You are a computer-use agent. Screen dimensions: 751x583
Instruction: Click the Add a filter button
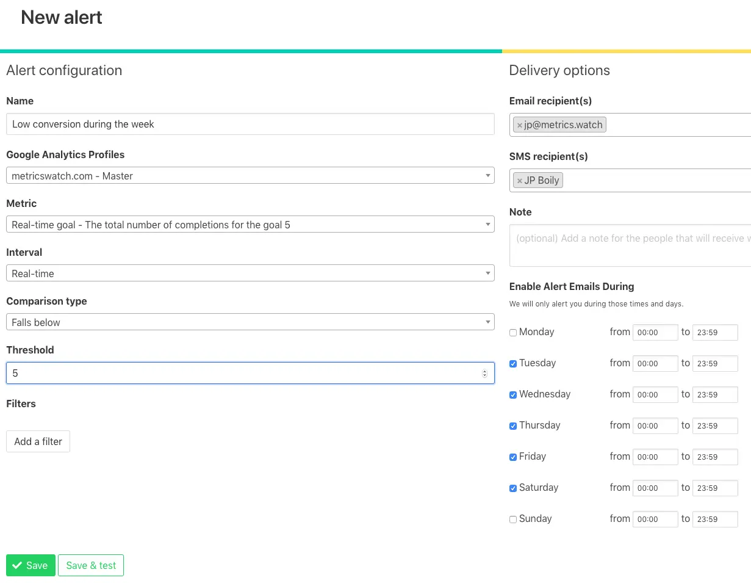click(38, 441)
